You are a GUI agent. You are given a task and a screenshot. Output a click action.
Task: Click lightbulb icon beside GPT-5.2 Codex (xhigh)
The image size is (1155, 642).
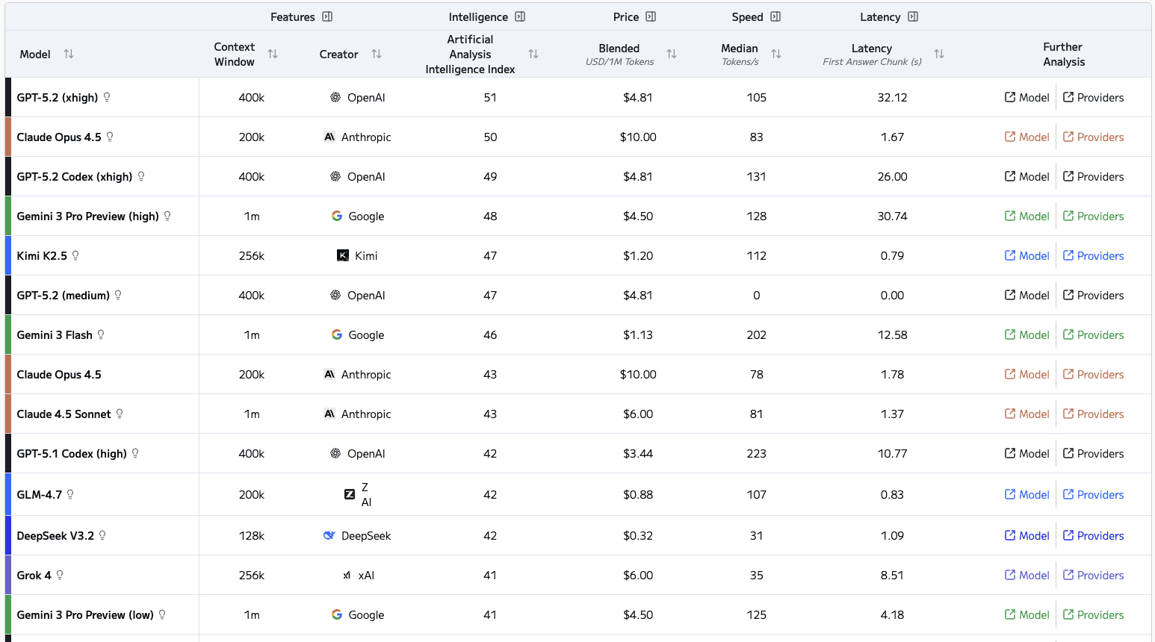click(x=141, y=176)
